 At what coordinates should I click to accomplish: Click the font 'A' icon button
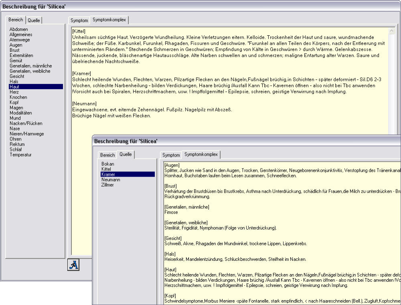pyautogui.click(x=73, y=265)
